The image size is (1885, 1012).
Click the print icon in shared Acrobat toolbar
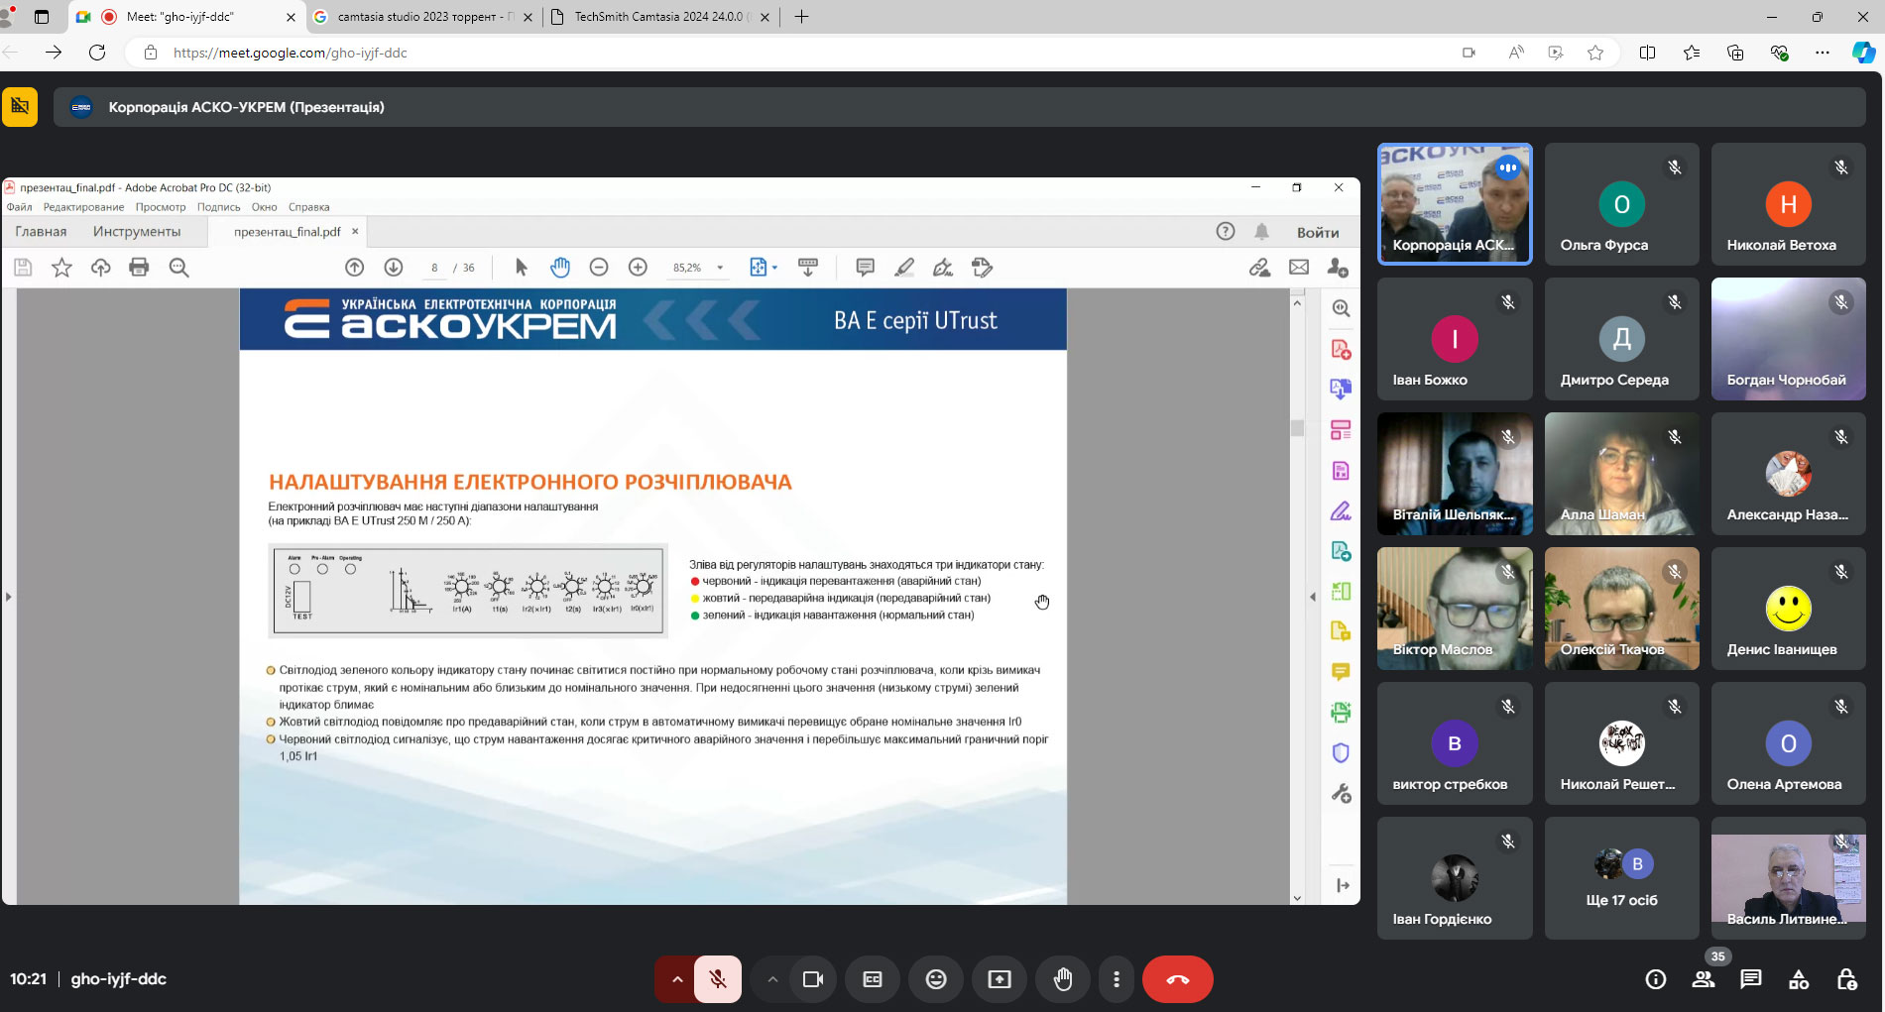tap(139, 268)
